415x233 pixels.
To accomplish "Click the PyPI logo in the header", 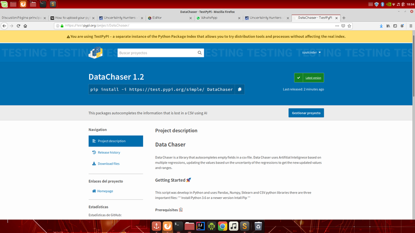I will pyautogui.click(x=94, y=53).
